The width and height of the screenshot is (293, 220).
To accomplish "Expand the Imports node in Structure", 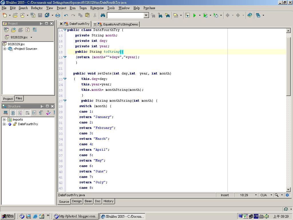I will [x=4, y=120].
